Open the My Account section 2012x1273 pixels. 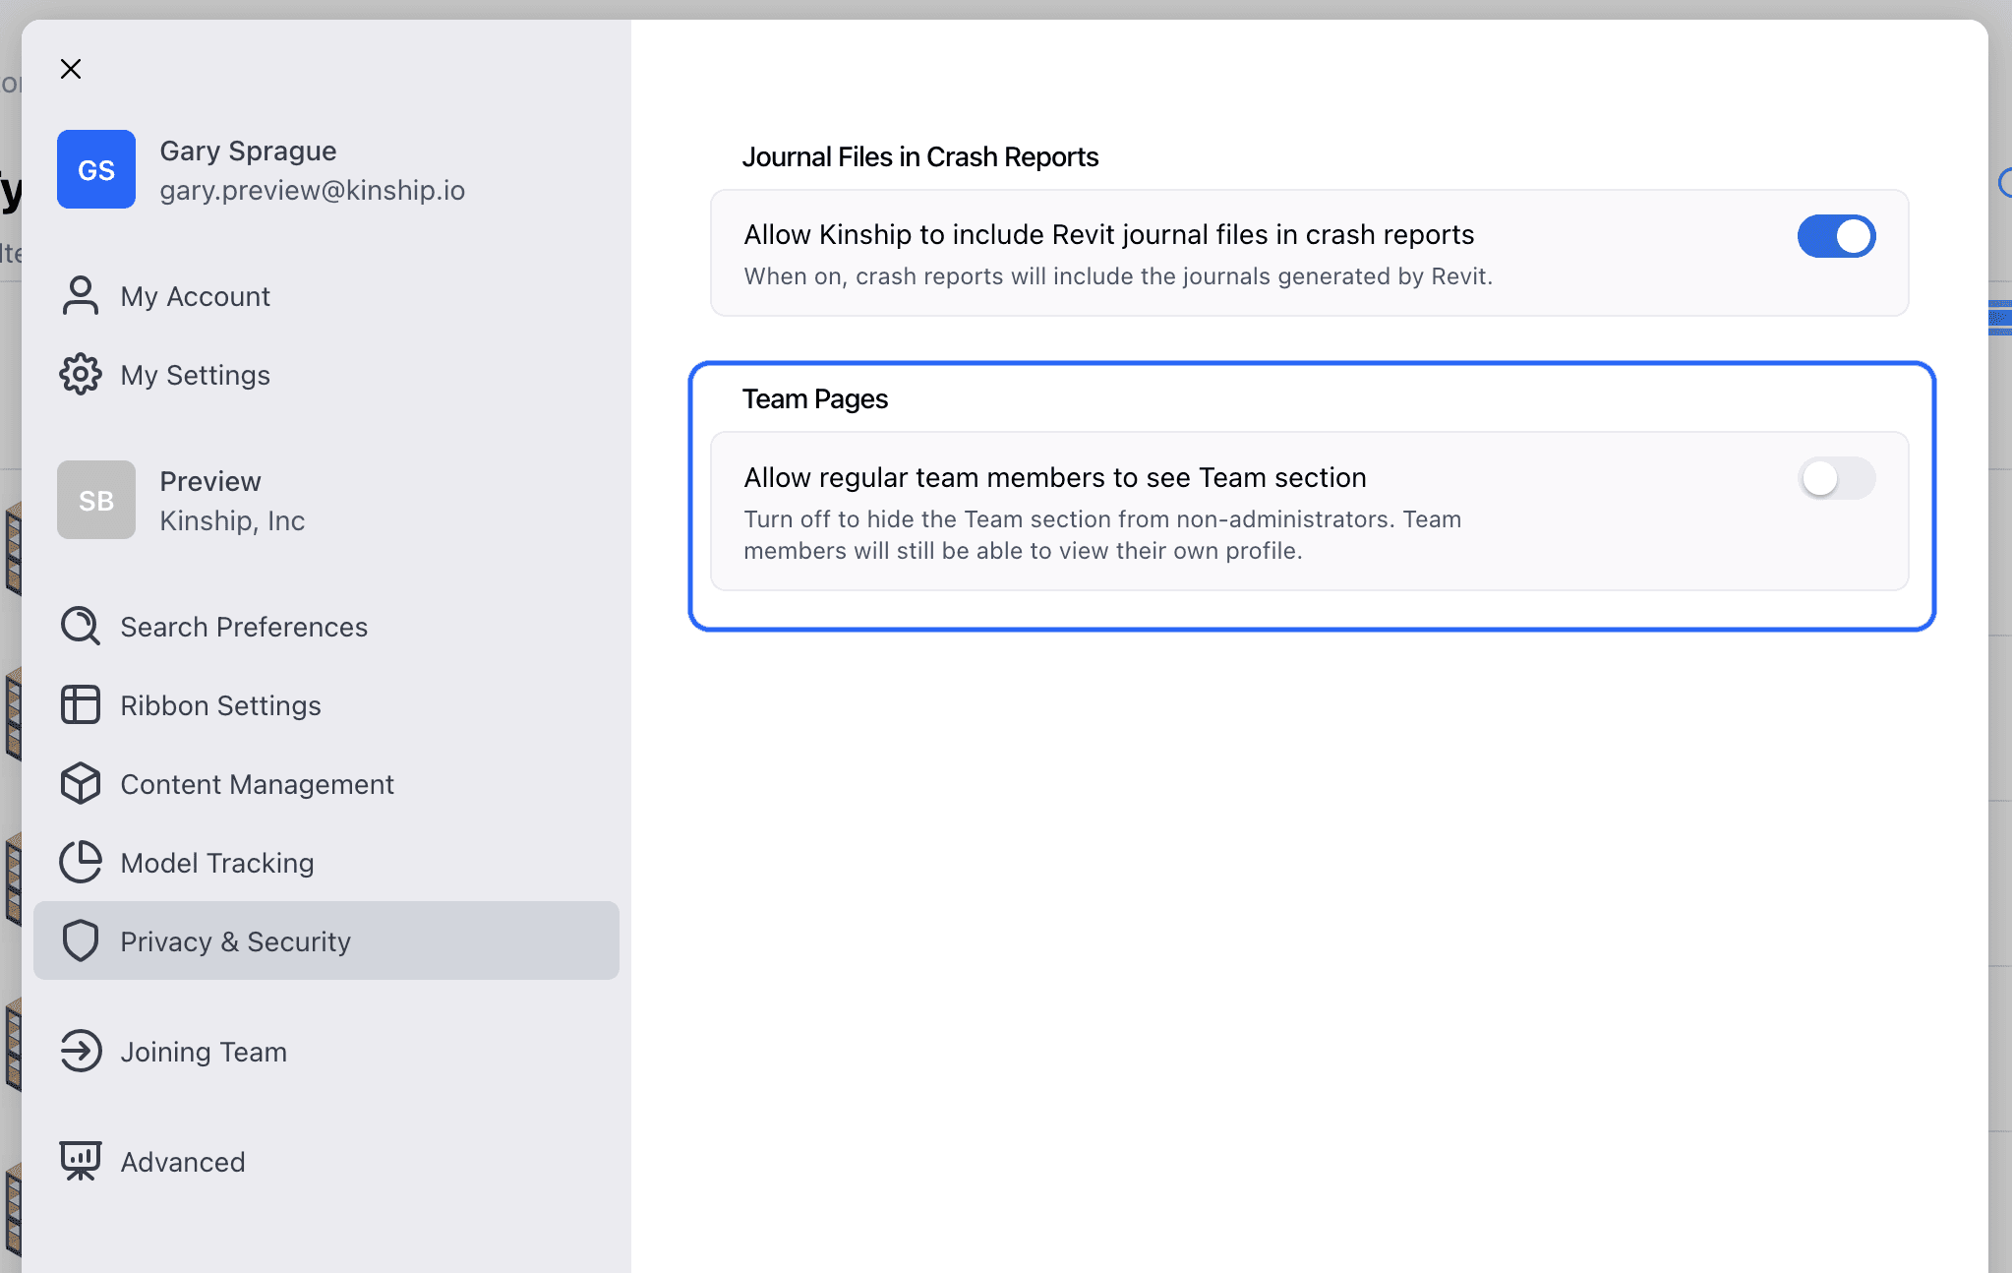pyautogui.click(x=196, y=295)
